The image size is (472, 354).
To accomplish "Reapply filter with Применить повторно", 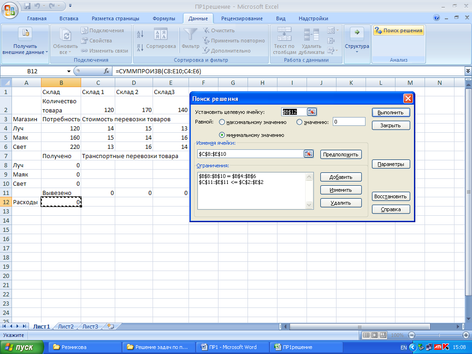I will pos(234,41).
